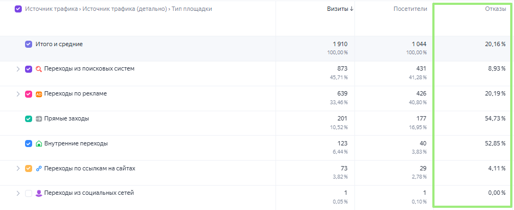Screen dimensions: 514x210
Task: Uncheck the Итого и средние checkbox
Action: click(x=28, y=44)
